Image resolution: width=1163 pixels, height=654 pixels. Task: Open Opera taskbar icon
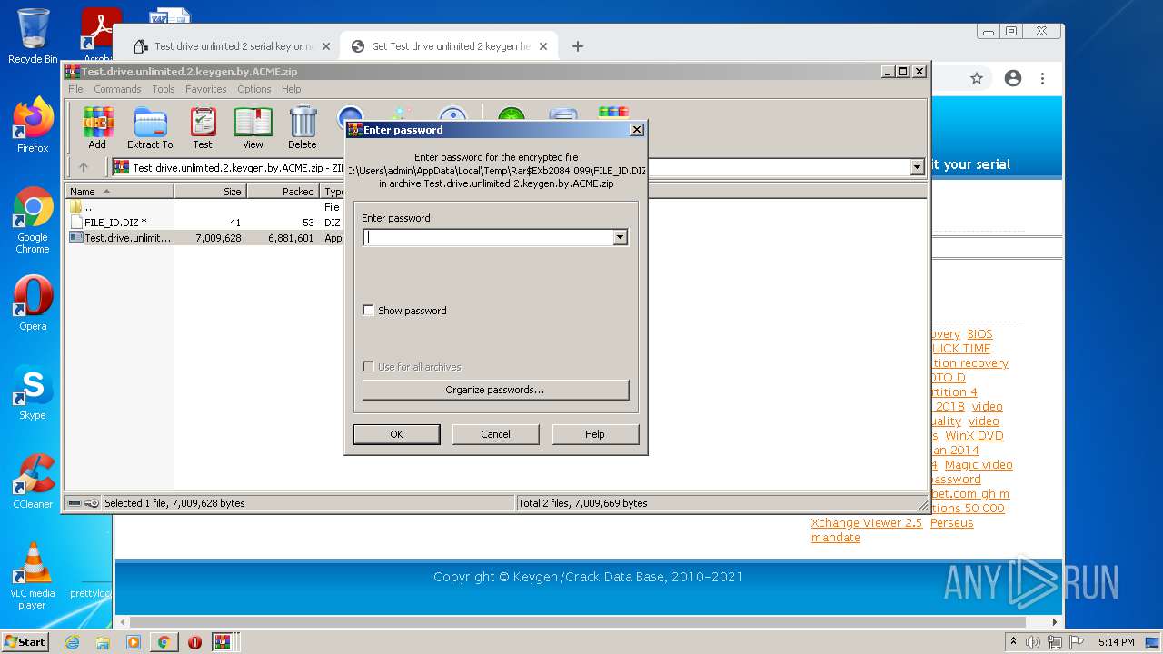194,642
